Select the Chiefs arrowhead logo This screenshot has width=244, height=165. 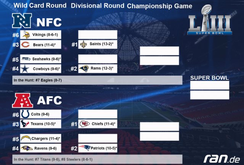point(85,124)
